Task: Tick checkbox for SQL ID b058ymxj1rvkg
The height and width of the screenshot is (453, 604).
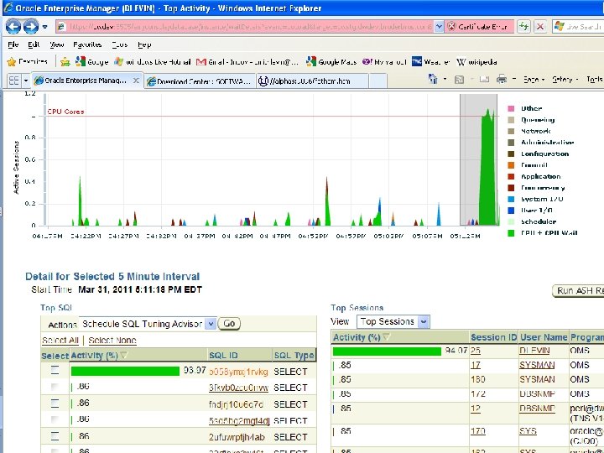Action: (55, 370)
